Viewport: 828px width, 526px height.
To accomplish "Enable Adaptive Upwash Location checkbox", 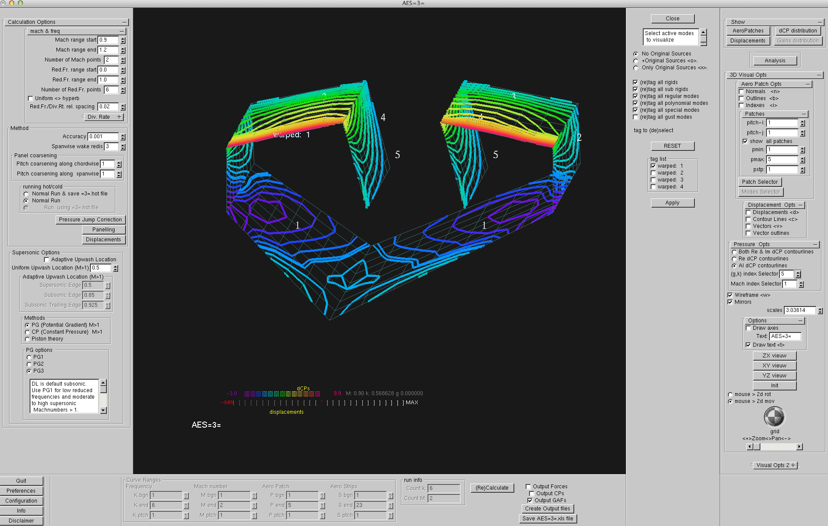I will (x=46, y=260).
